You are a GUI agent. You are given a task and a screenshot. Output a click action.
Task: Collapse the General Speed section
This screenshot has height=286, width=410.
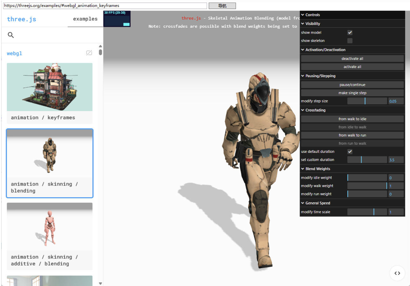352,203
